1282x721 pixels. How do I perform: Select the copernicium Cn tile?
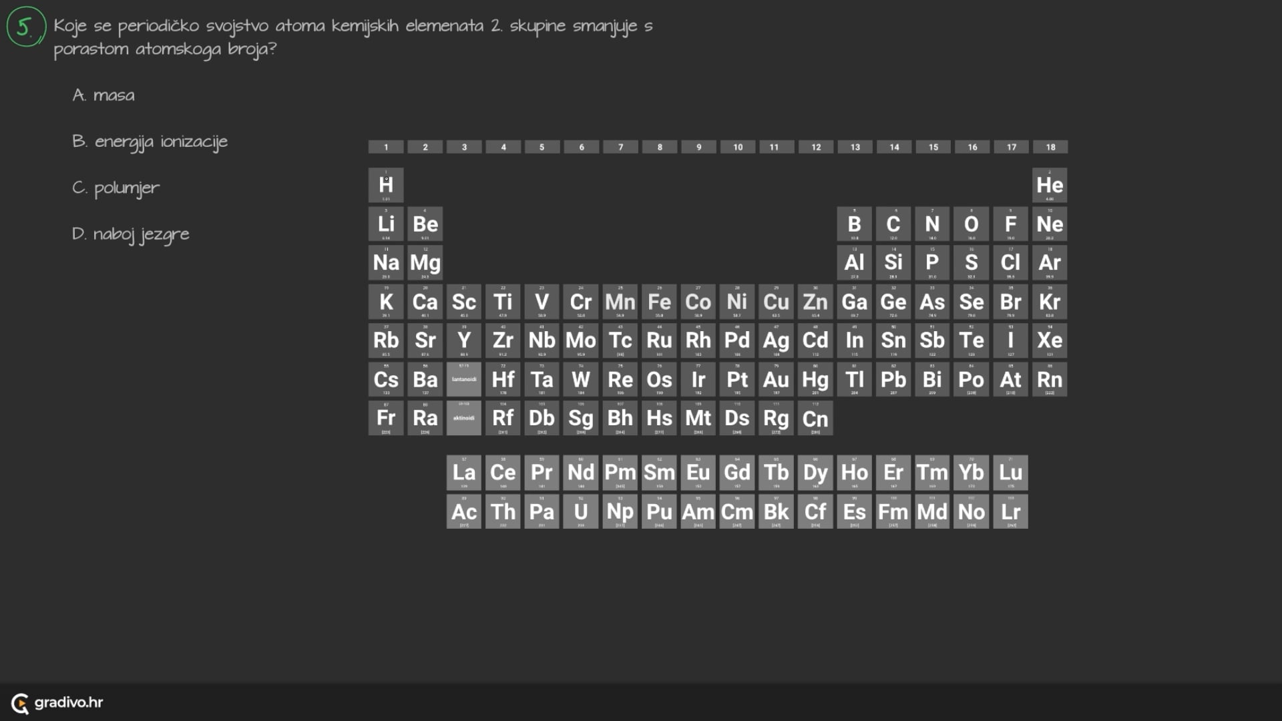tap(815, 418)
